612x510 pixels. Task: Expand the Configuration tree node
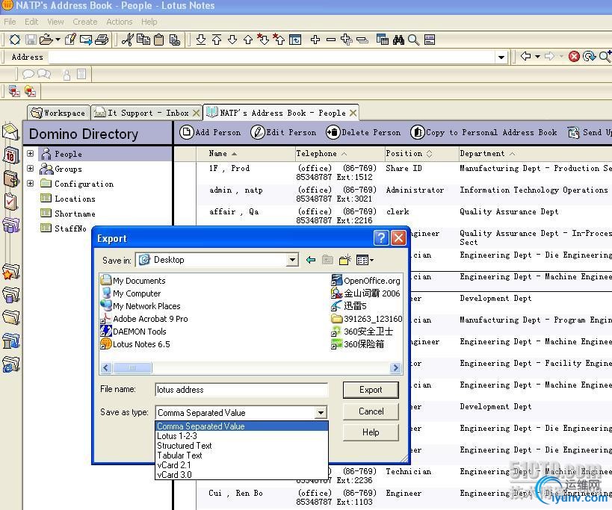(x=31, y=183)
